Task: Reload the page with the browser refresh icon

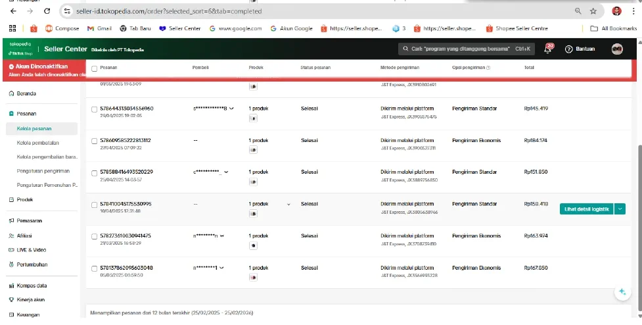Action: point(46,11)
